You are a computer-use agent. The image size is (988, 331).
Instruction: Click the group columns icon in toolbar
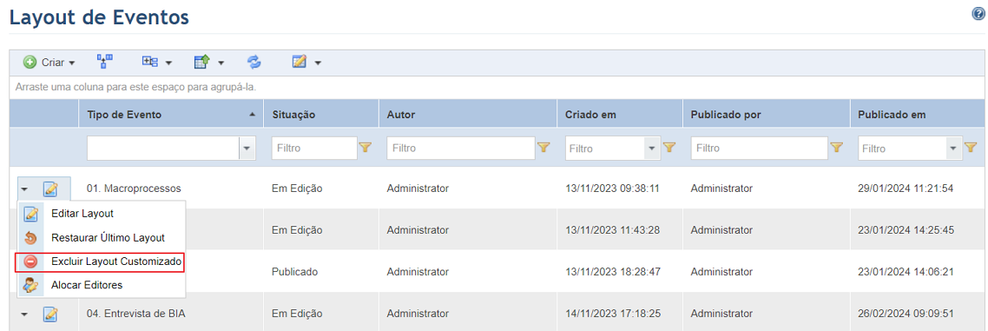pos(150,62)
